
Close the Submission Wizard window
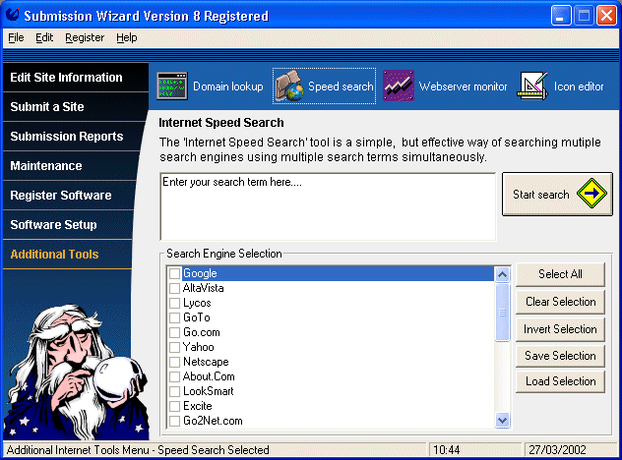point(606,16)
